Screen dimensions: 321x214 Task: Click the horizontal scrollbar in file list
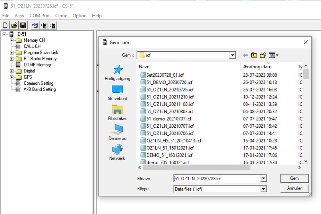pos(196,167)
